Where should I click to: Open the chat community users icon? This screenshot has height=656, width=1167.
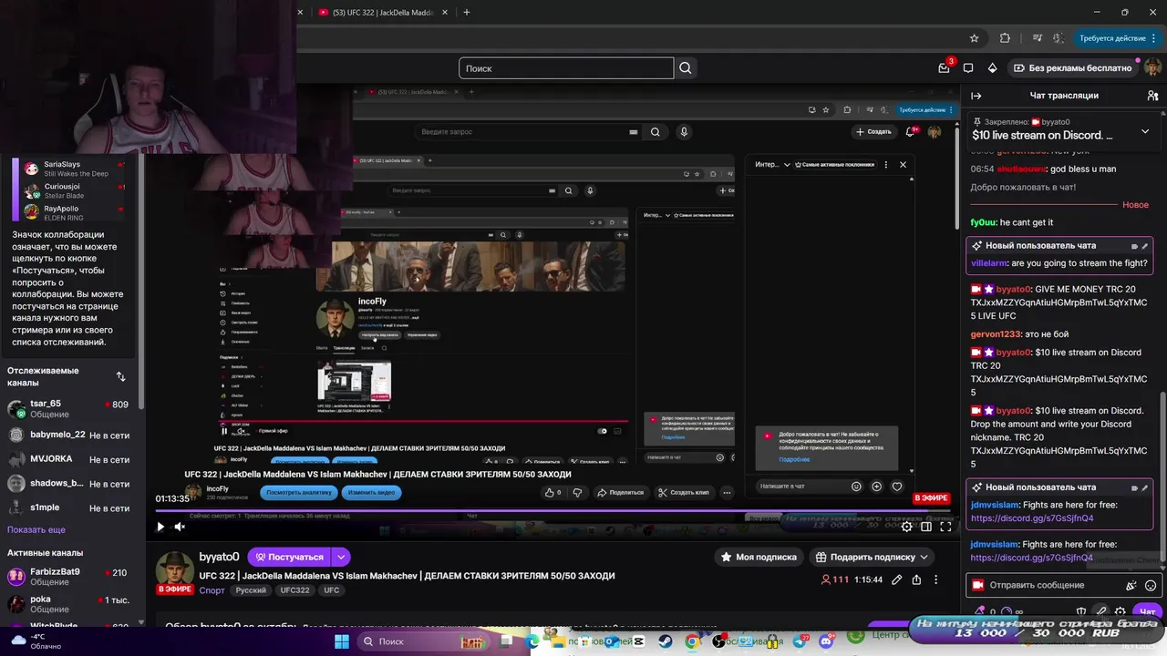pyautogui.click(x=1153, y=96)
